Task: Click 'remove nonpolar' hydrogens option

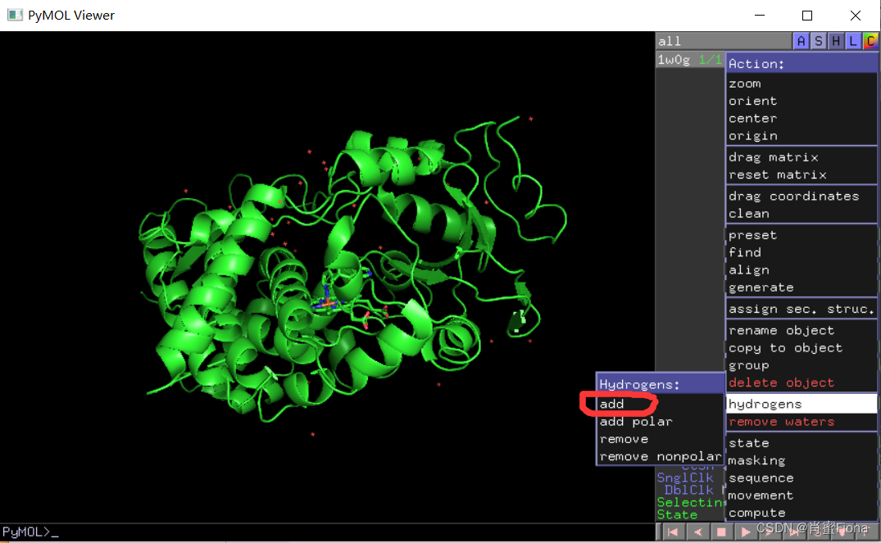Action: point(660,456)
